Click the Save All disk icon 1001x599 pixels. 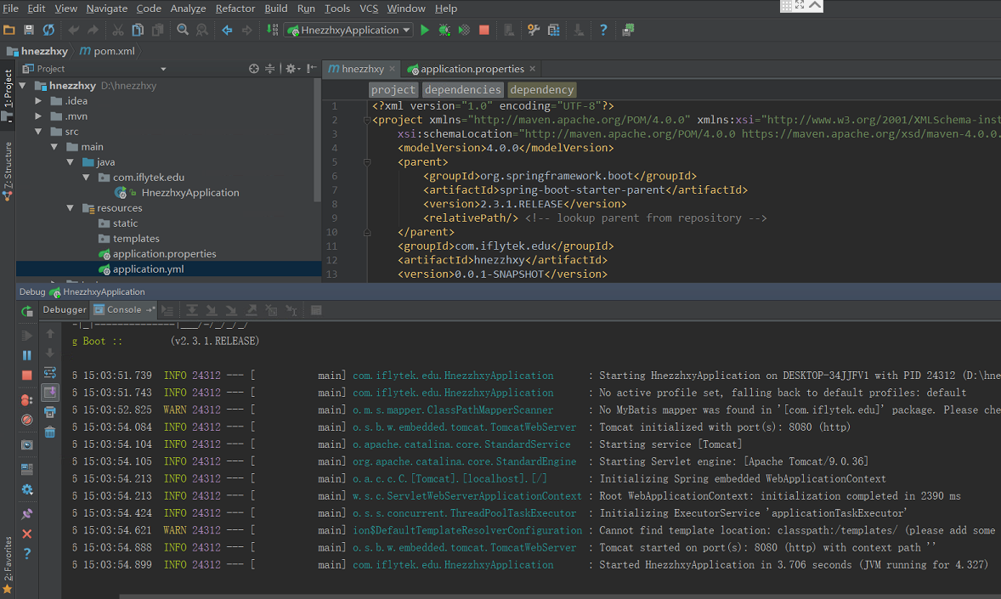click(29, 30)
